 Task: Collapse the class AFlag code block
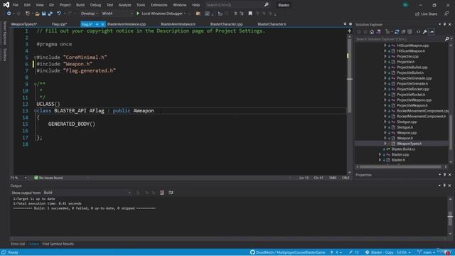coord(35,111)
